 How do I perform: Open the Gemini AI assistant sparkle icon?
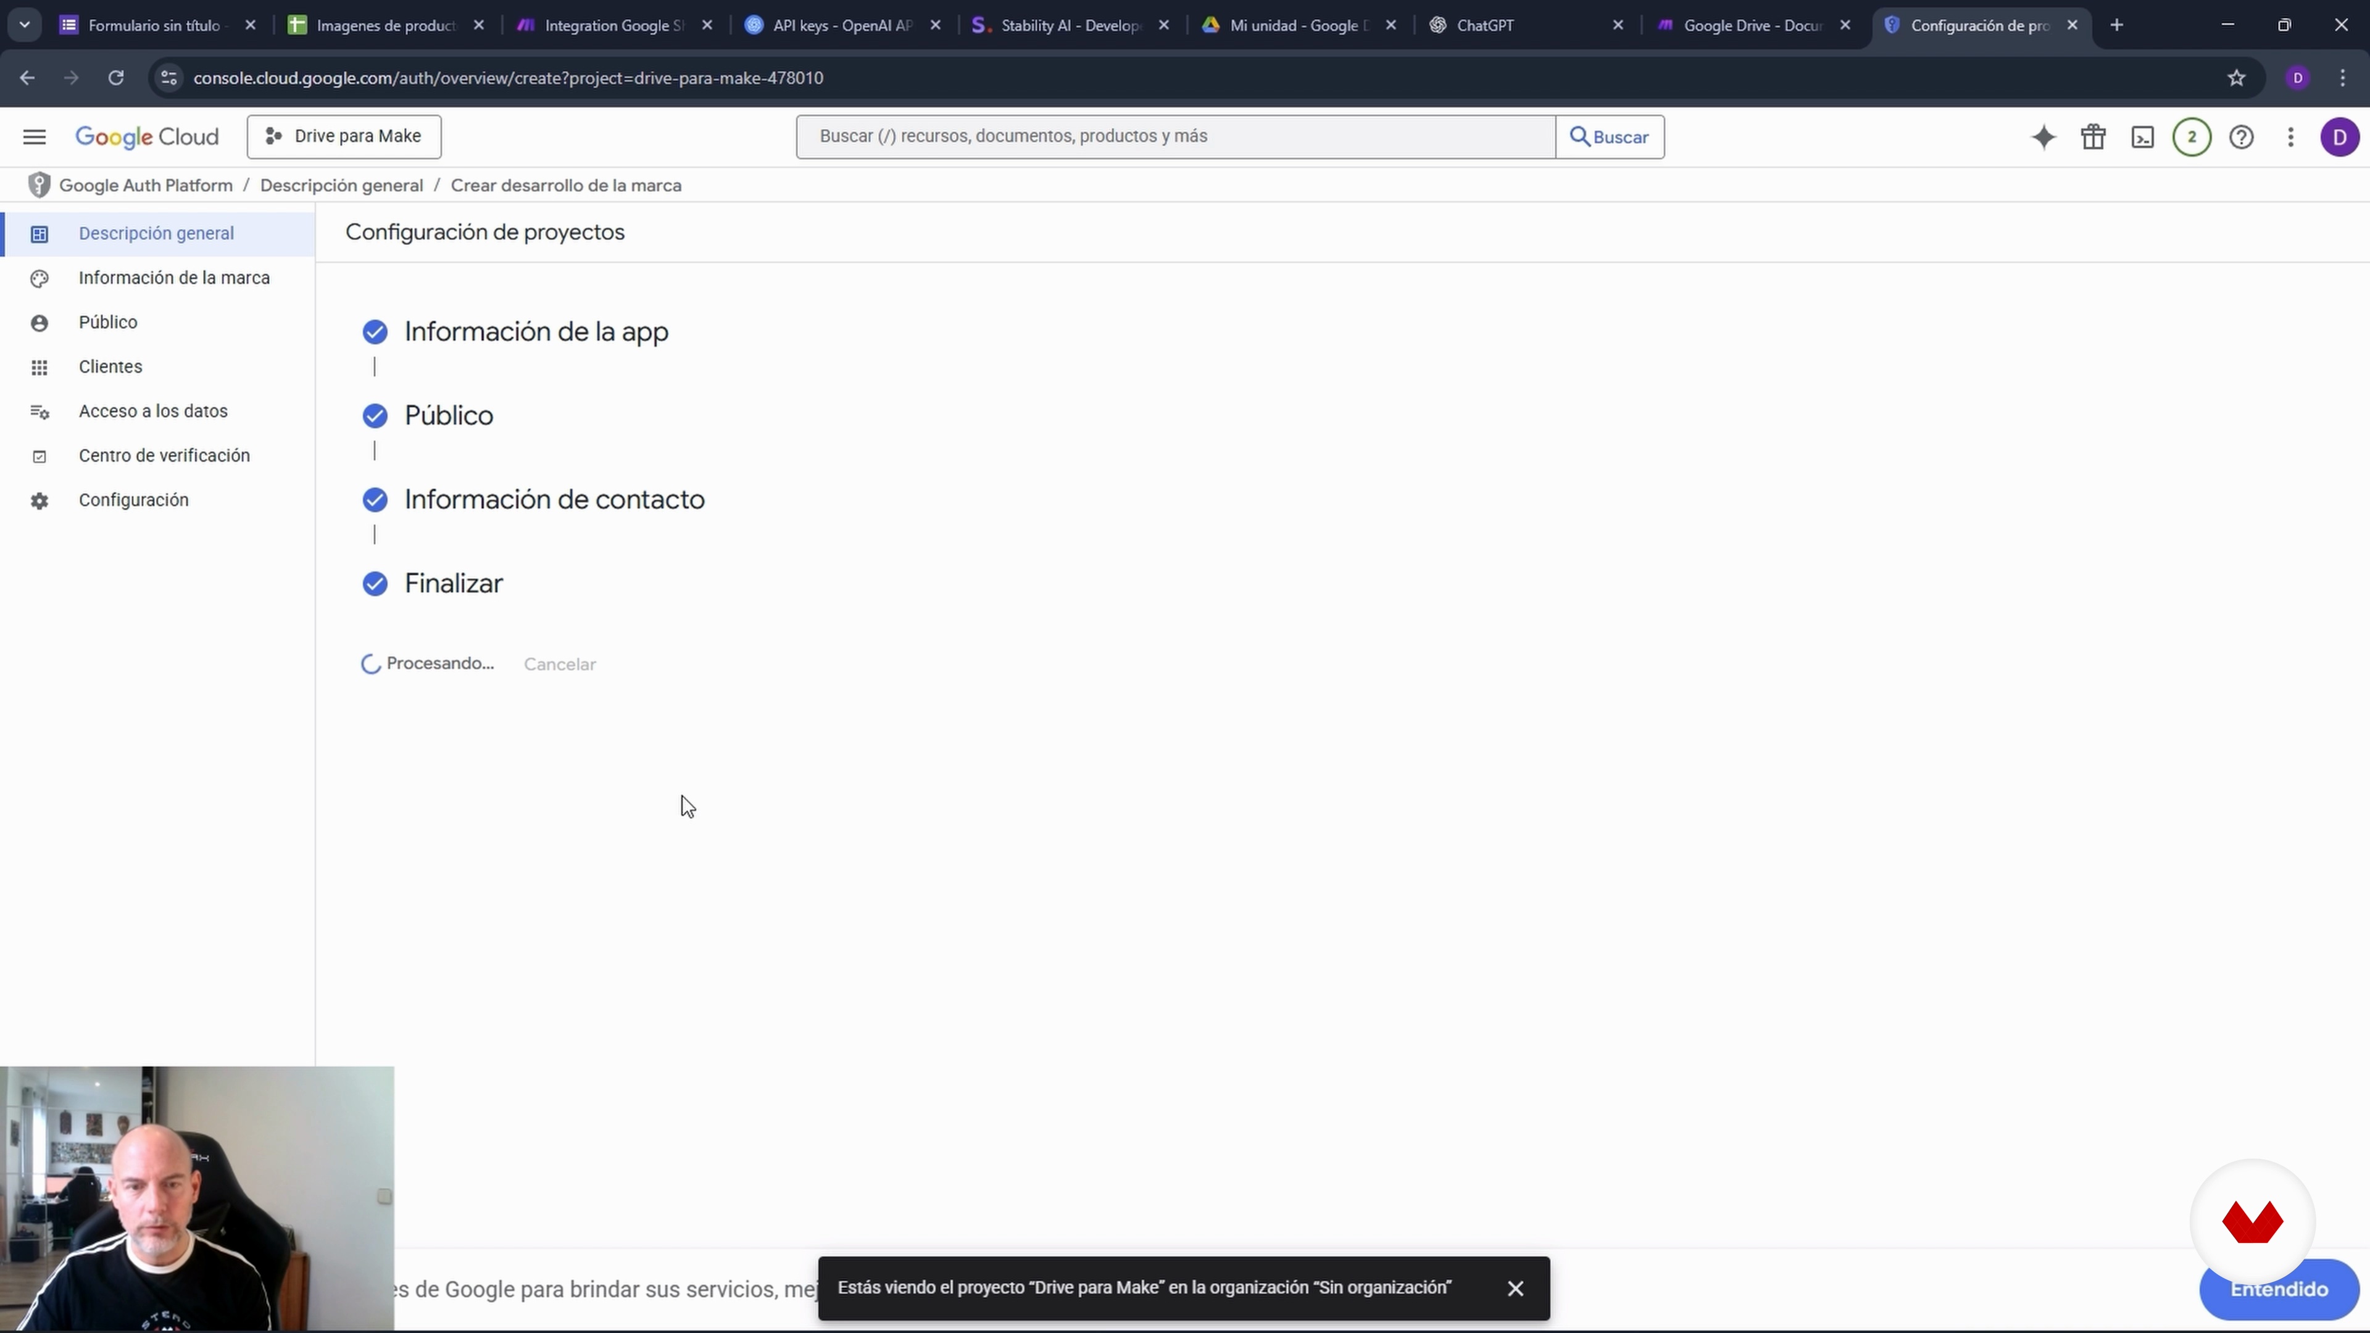pyautogui.click(x=2044, y=137)
